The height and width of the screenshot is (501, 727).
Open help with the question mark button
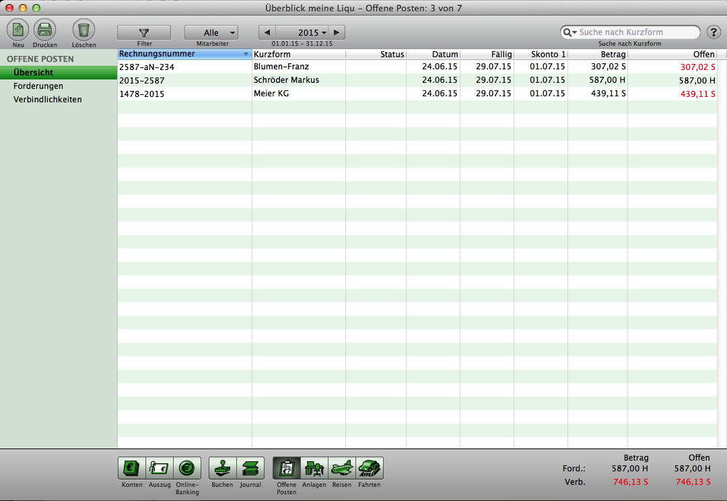pyautogui.click(x=714, y=32)
